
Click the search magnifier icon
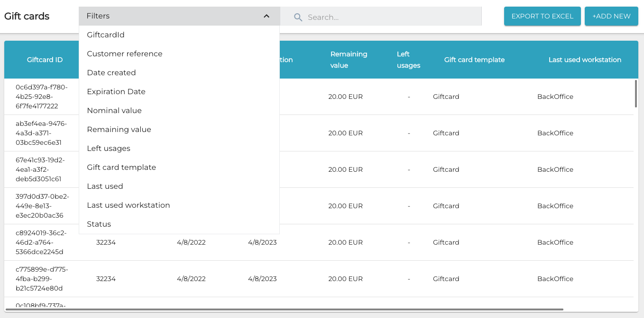(x=298, y=17)
